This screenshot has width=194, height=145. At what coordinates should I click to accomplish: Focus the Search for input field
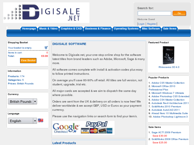[x=155, y=13]
